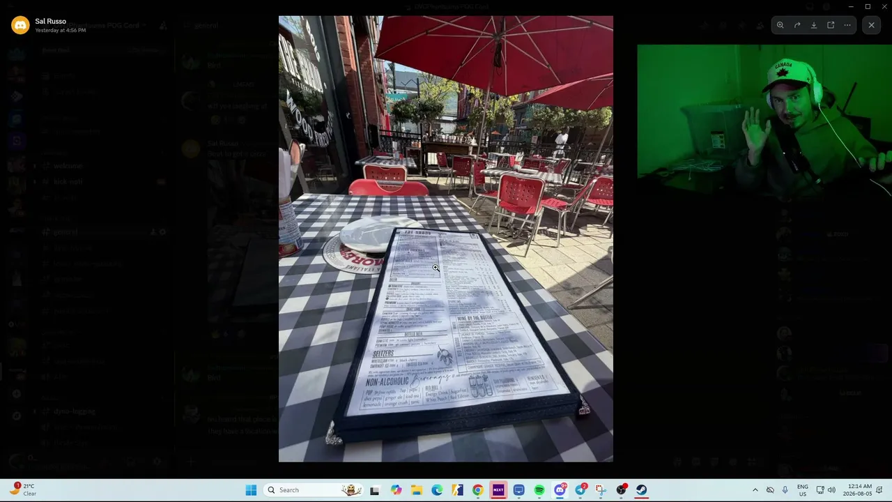Open the image in browser icon
The image size is (892, 502).
831,25
